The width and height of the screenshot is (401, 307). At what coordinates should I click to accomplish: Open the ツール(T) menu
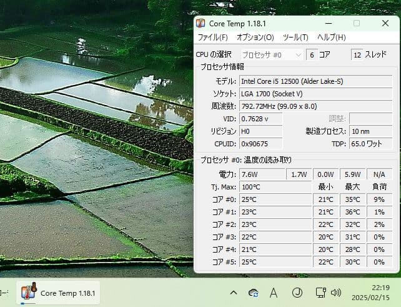(x=295, y=38)
